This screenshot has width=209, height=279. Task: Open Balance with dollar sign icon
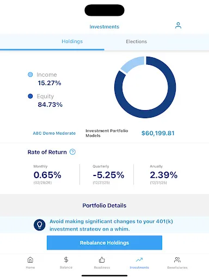tap(66, 260)
